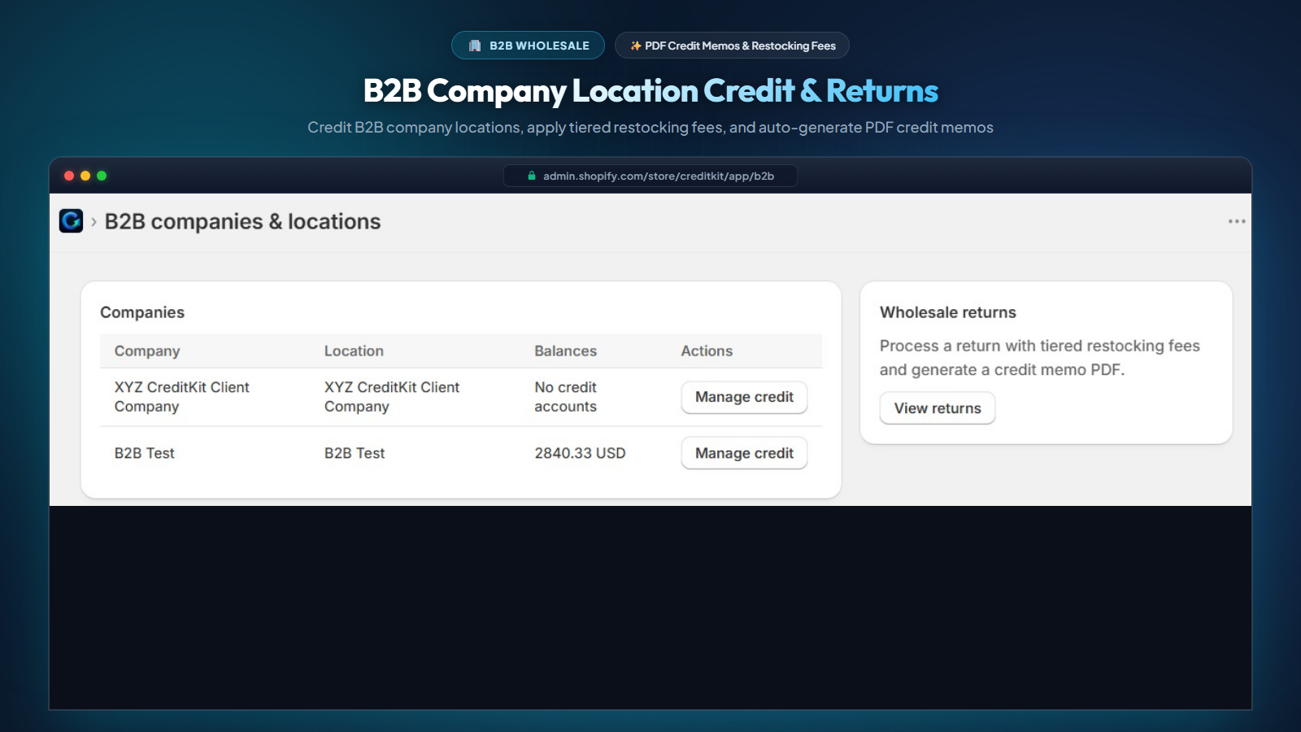The width and height of the screenshot is (1301, 732).
Task: Select XYZ CreditKit Client Company in Location column
Action: point(392,397)
